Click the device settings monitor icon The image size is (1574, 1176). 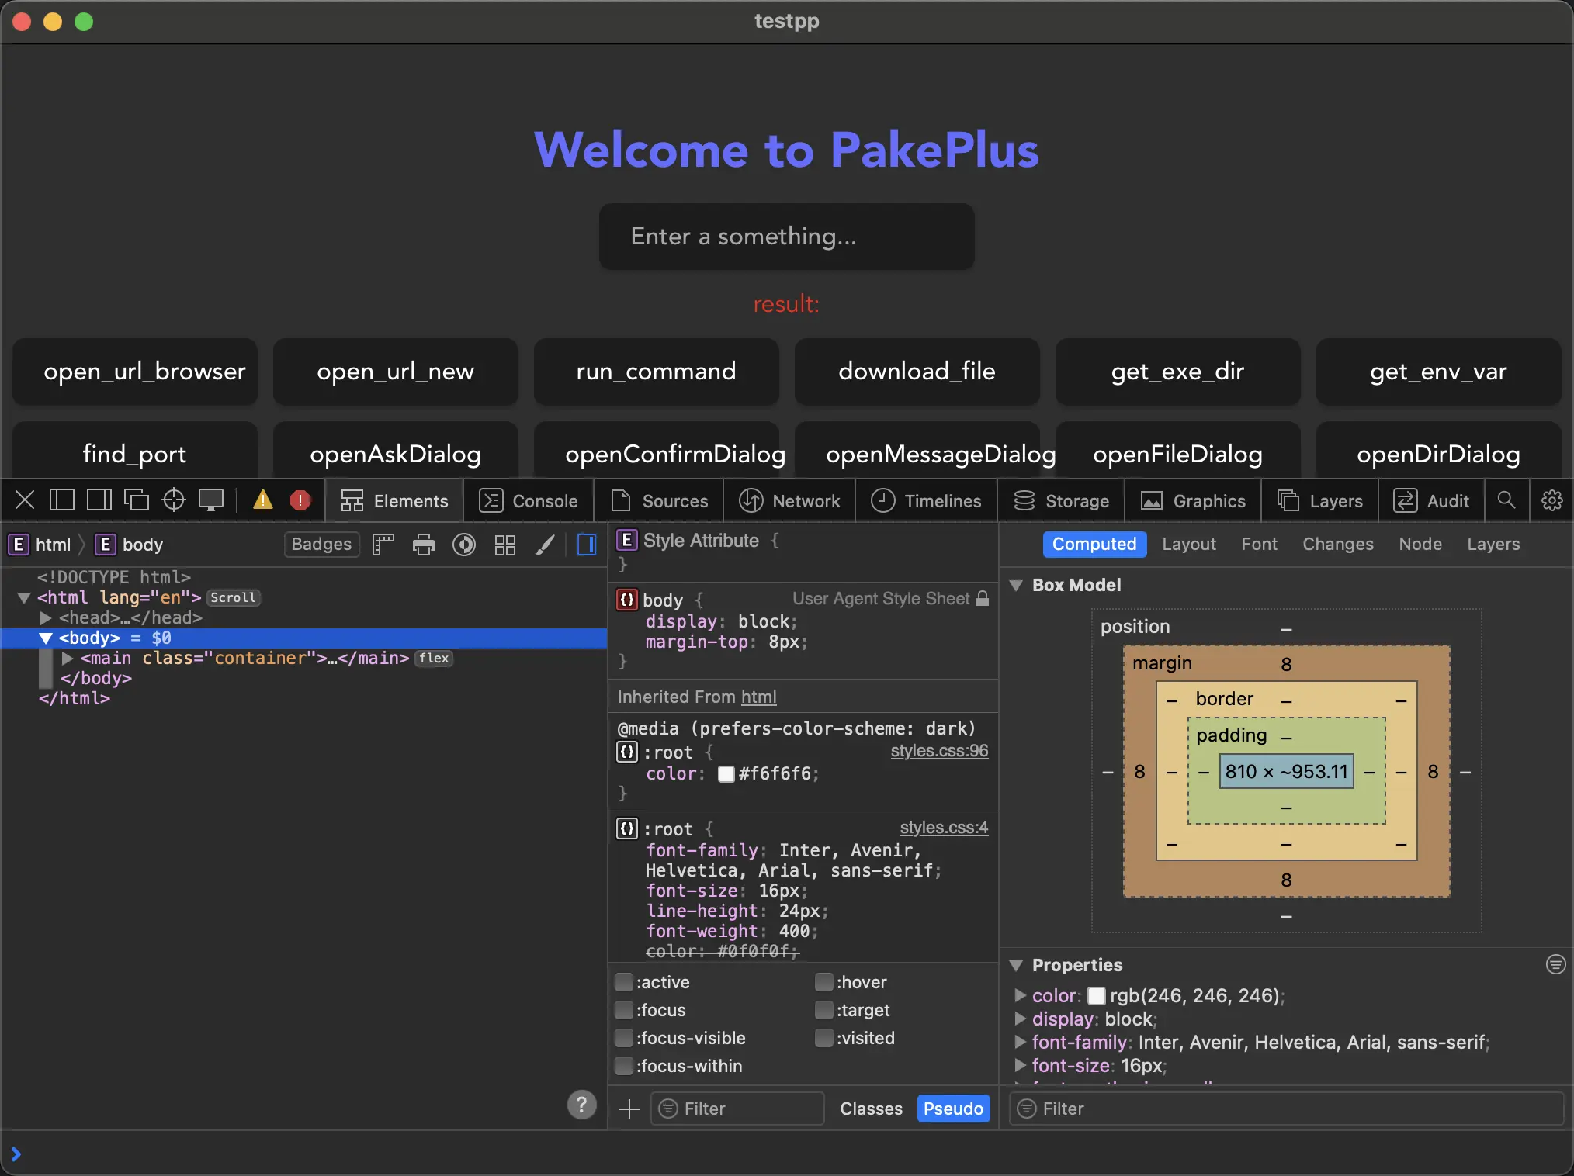pyautogui.click(x=210, y=500)
